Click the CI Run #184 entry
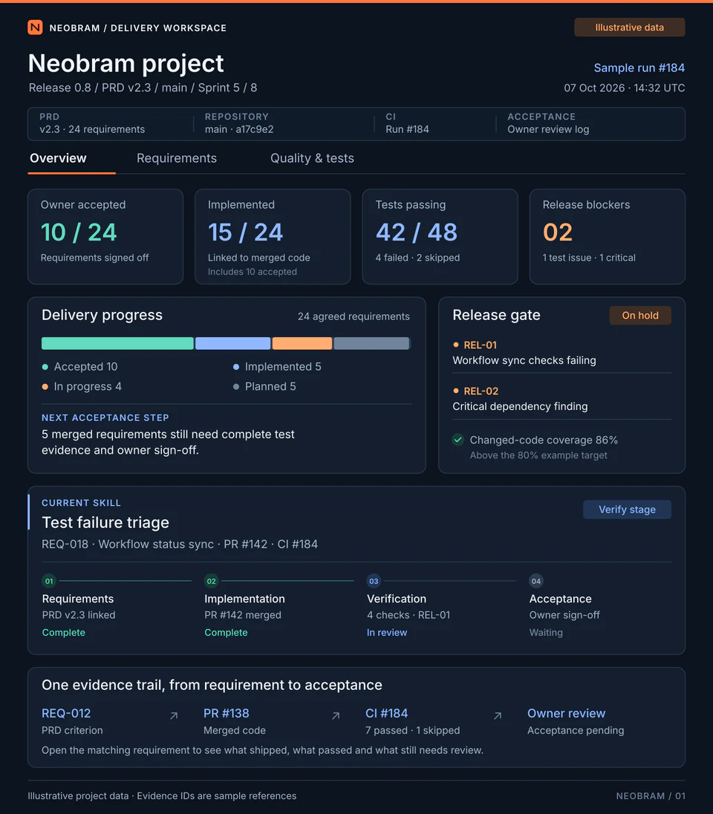Viewport: 713px width, 814px height. click(x=407, y=123)
